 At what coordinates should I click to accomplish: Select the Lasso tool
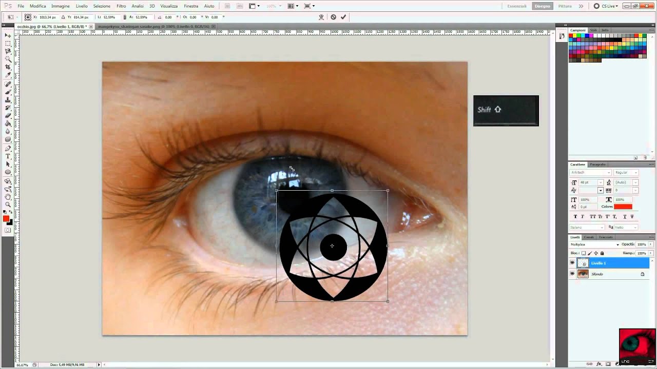pyautogui.click(x=8, y=51)
